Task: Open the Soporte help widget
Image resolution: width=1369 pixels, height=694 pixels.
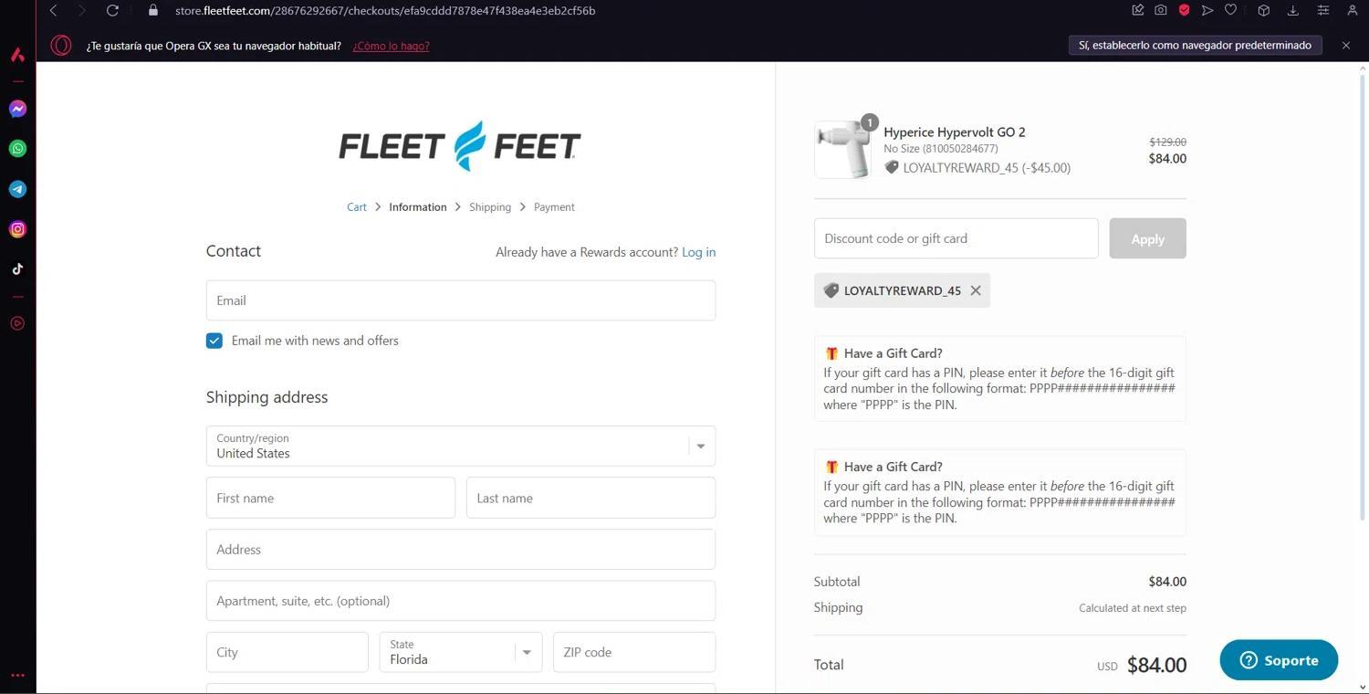Action: (x=1279, y=660)
